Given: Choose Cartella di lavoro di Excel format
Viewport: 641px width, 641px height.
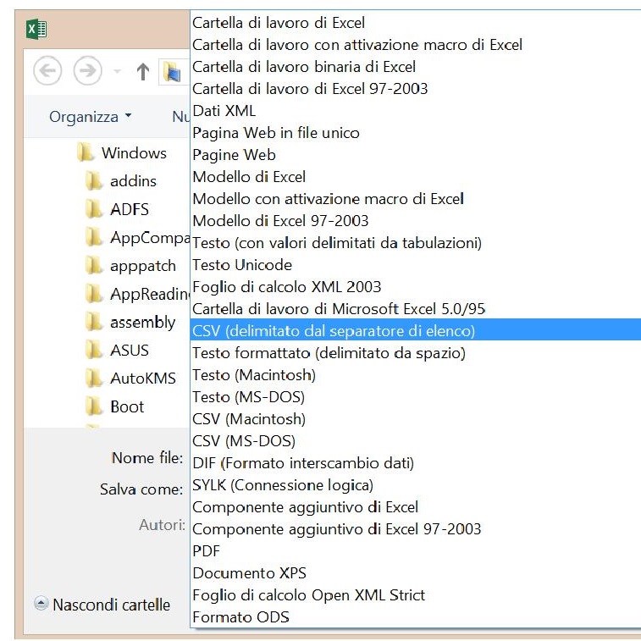Looking at the screenshot, I should (x=416, y=23).
